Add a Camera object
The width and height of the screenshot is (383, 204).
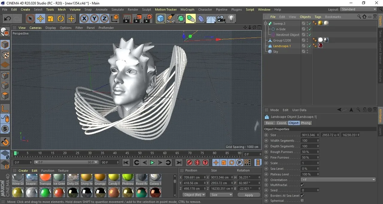point(221,19)
